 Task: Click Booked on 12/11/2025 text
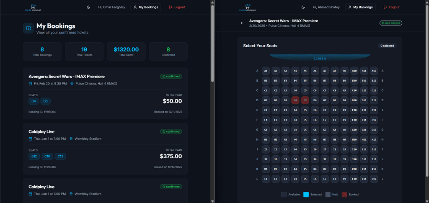point(168,112)
